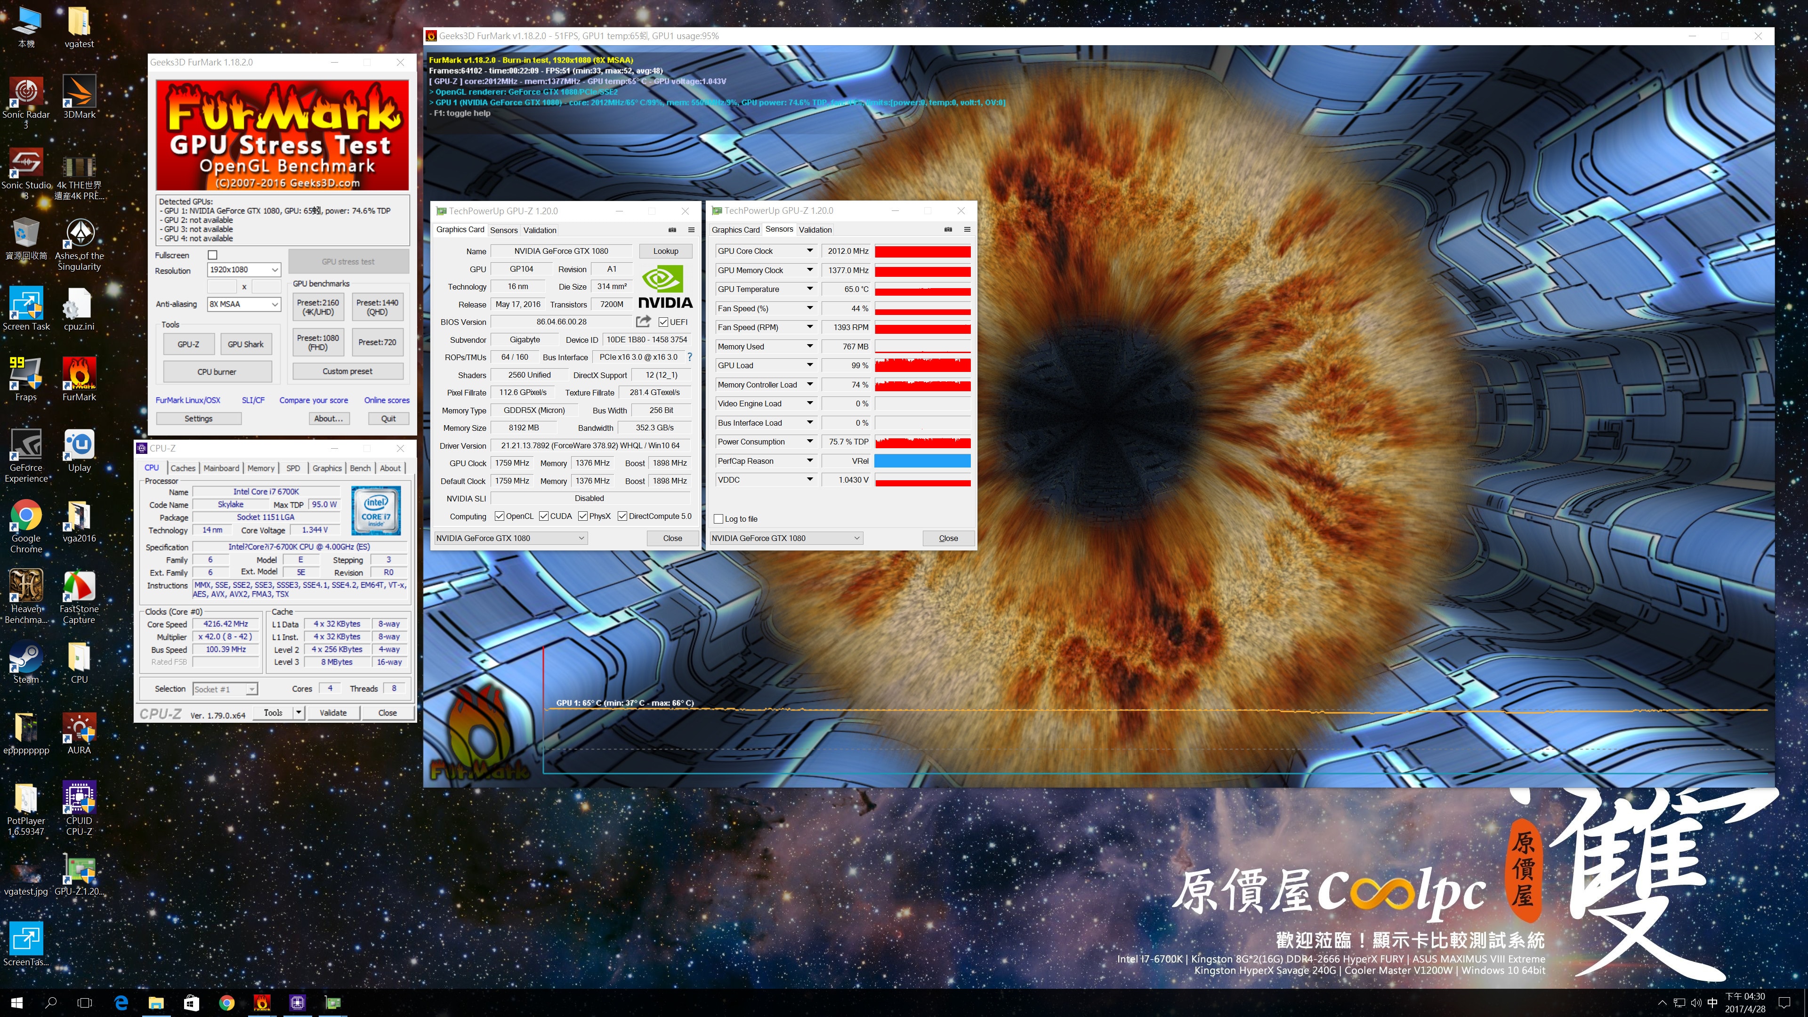Click the FurMark GPU Stress Test banner

282,135
